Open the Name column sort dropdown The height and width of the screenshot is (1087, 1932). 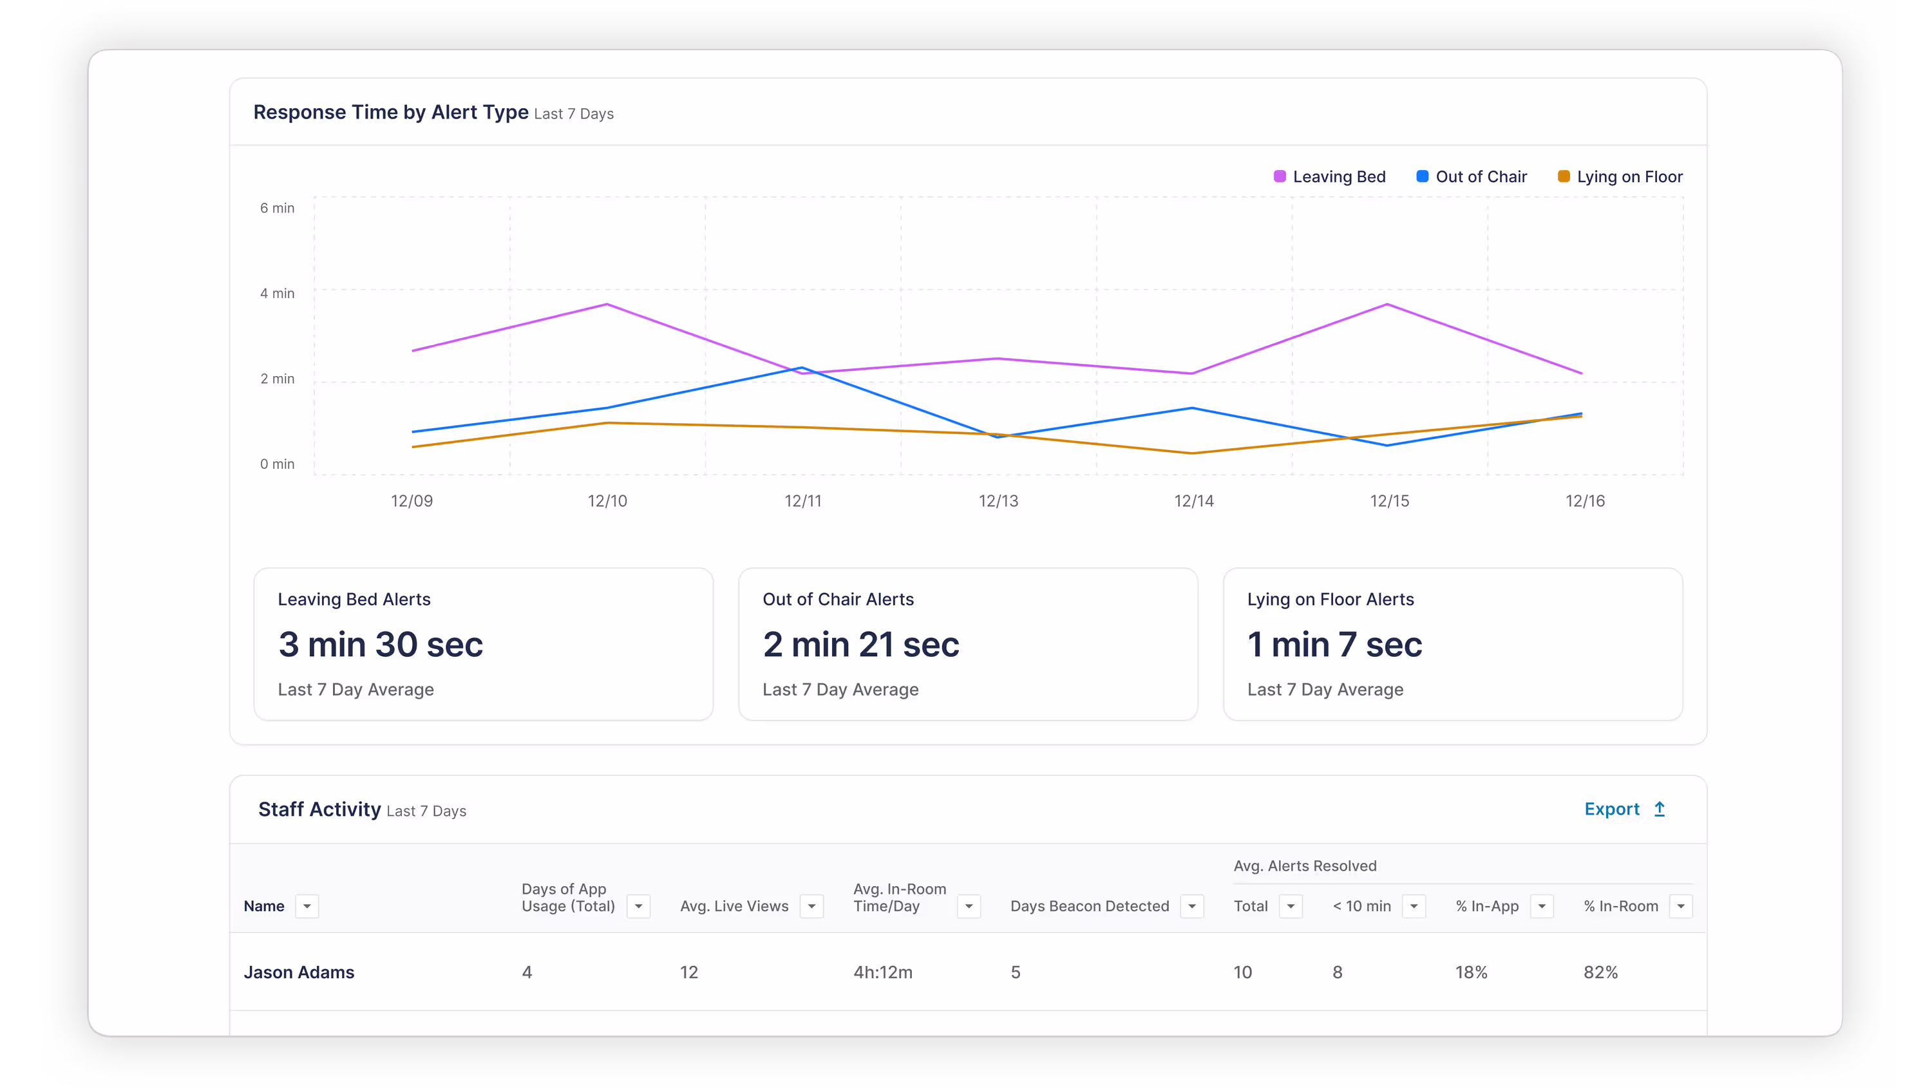[307, 906]
